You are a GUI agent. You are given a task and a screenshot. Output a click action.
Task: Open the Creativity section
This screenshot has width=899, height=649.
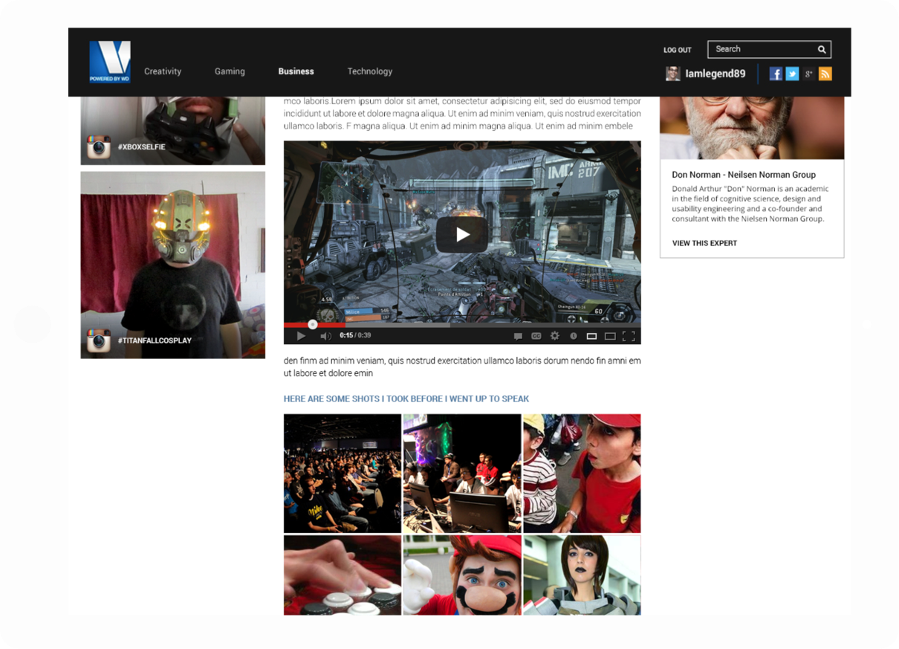163,71
